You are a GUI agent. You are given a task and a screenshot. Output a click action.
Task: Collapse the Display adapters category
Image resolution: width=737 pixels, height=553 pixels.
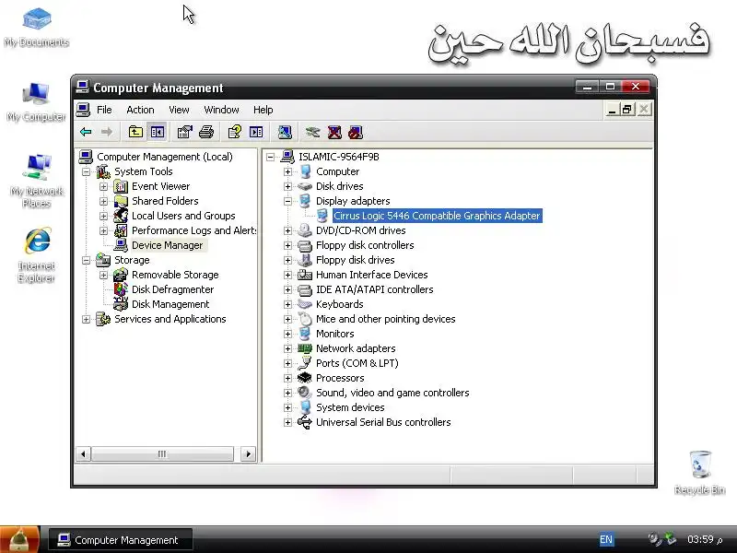287,201
